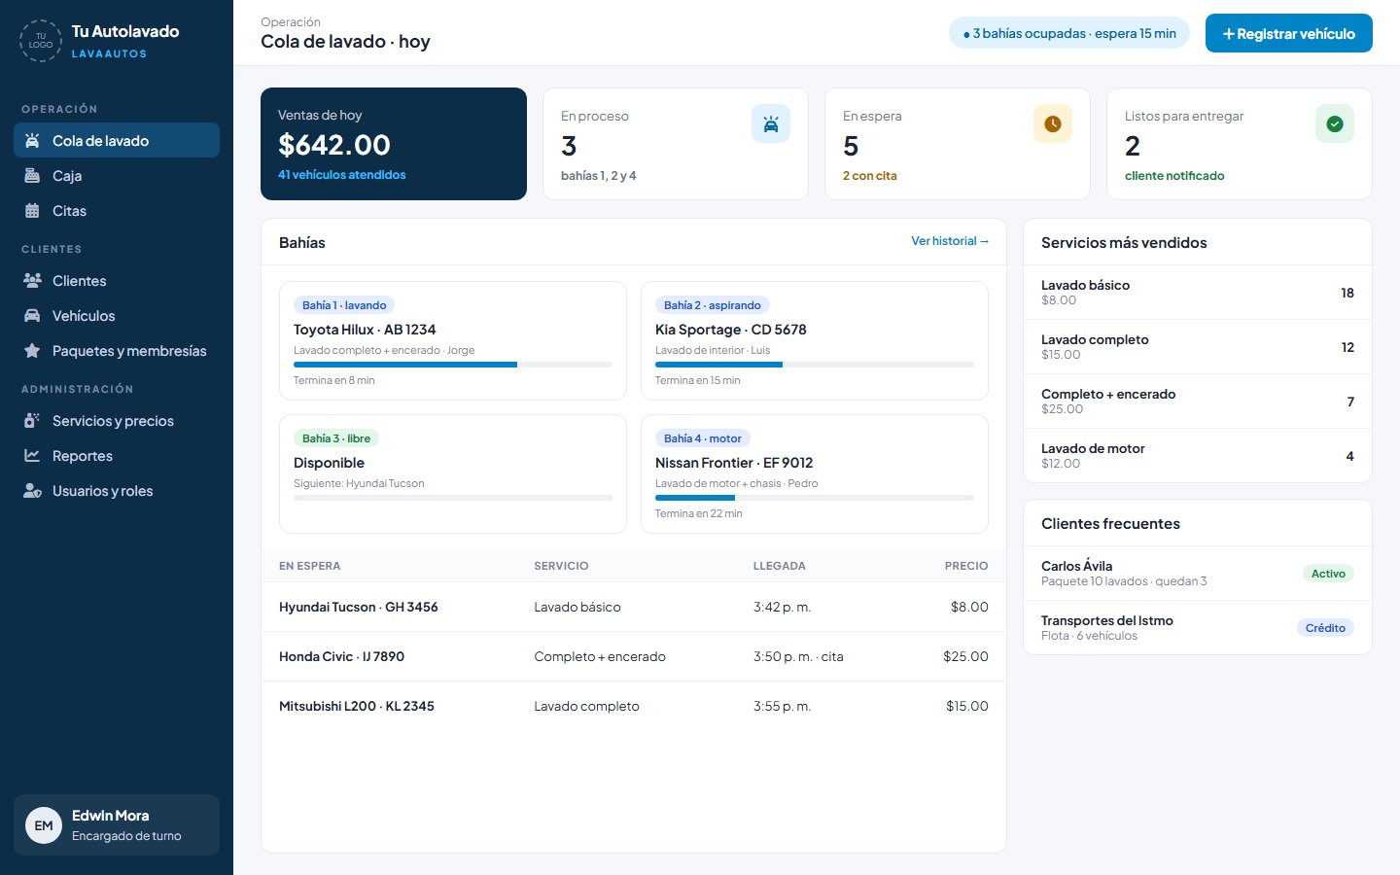This screenshot has width=1400, height=875.
Task: Click the Clientes people icon
Action: coord(32,280)
